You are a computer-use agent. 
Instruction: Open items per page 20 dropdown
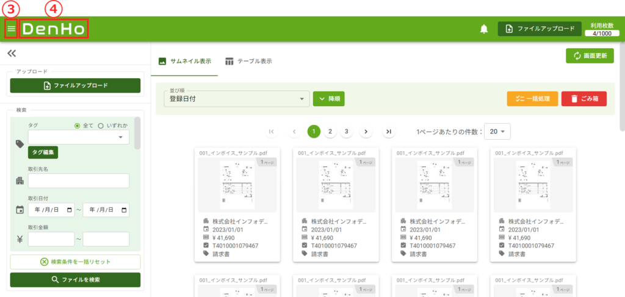point(497,131)
